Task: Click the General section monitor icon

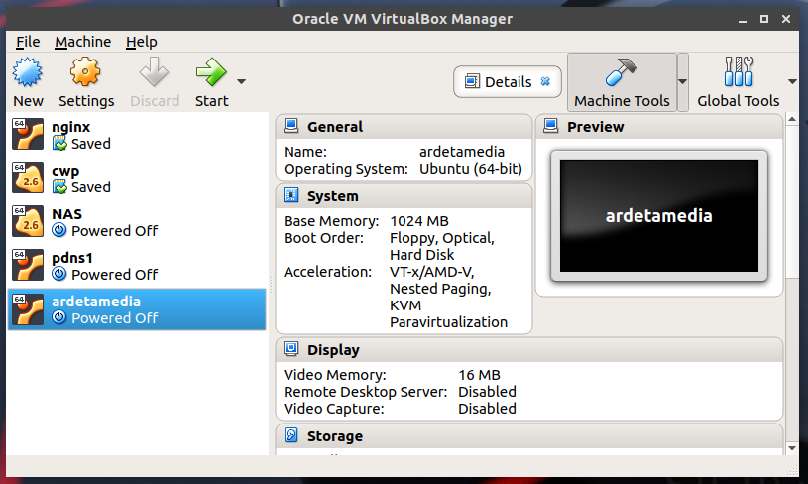Action: click(x=291, y=126)
